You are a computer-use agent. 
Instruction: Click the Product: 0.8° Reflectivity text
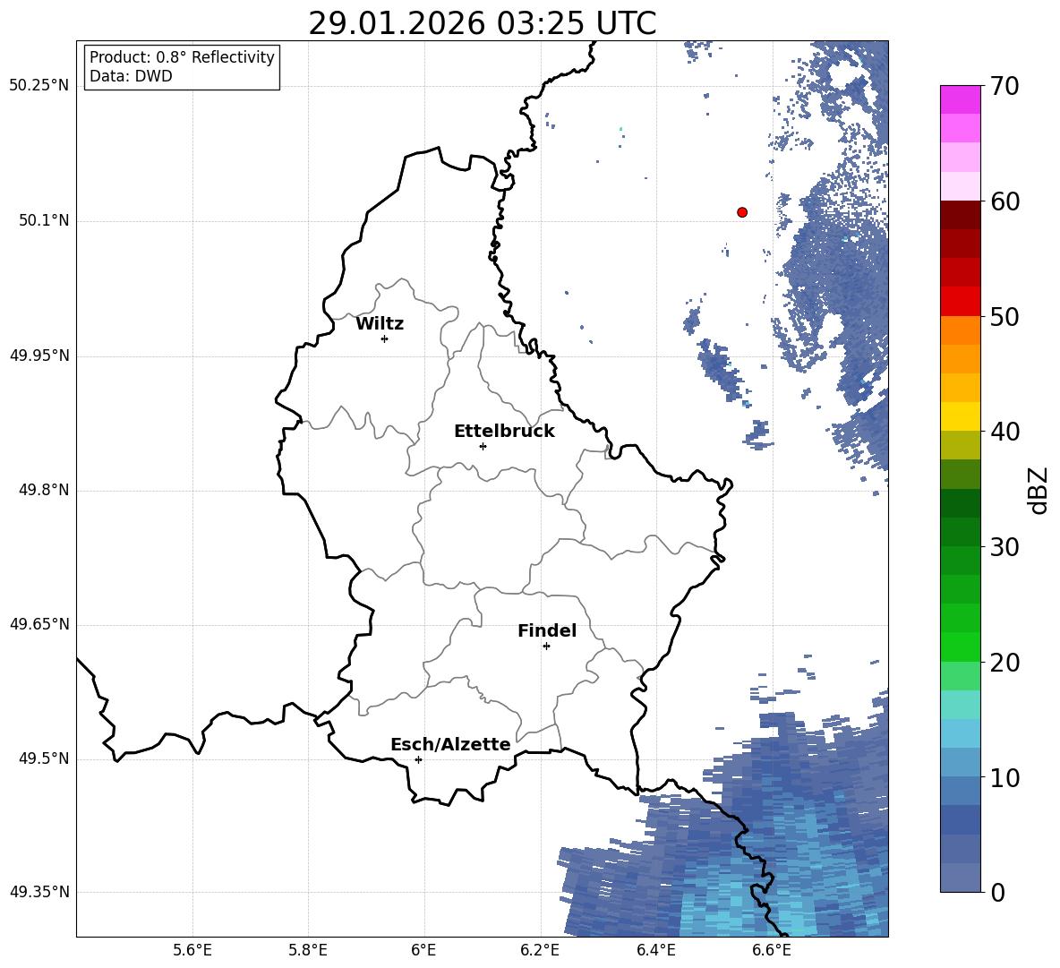click(182, 56)
